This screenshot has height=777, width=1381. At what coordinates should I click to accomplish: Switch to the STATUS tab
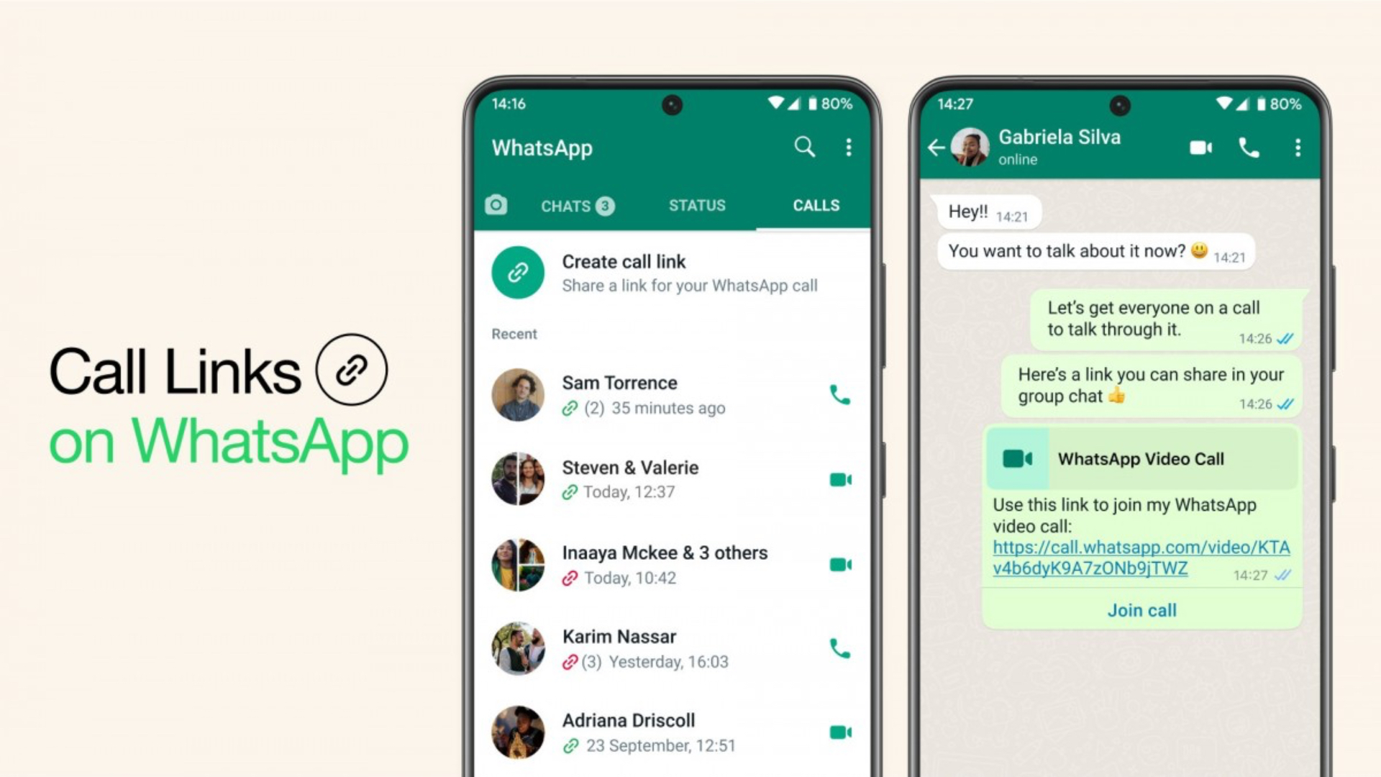point(697,205)
